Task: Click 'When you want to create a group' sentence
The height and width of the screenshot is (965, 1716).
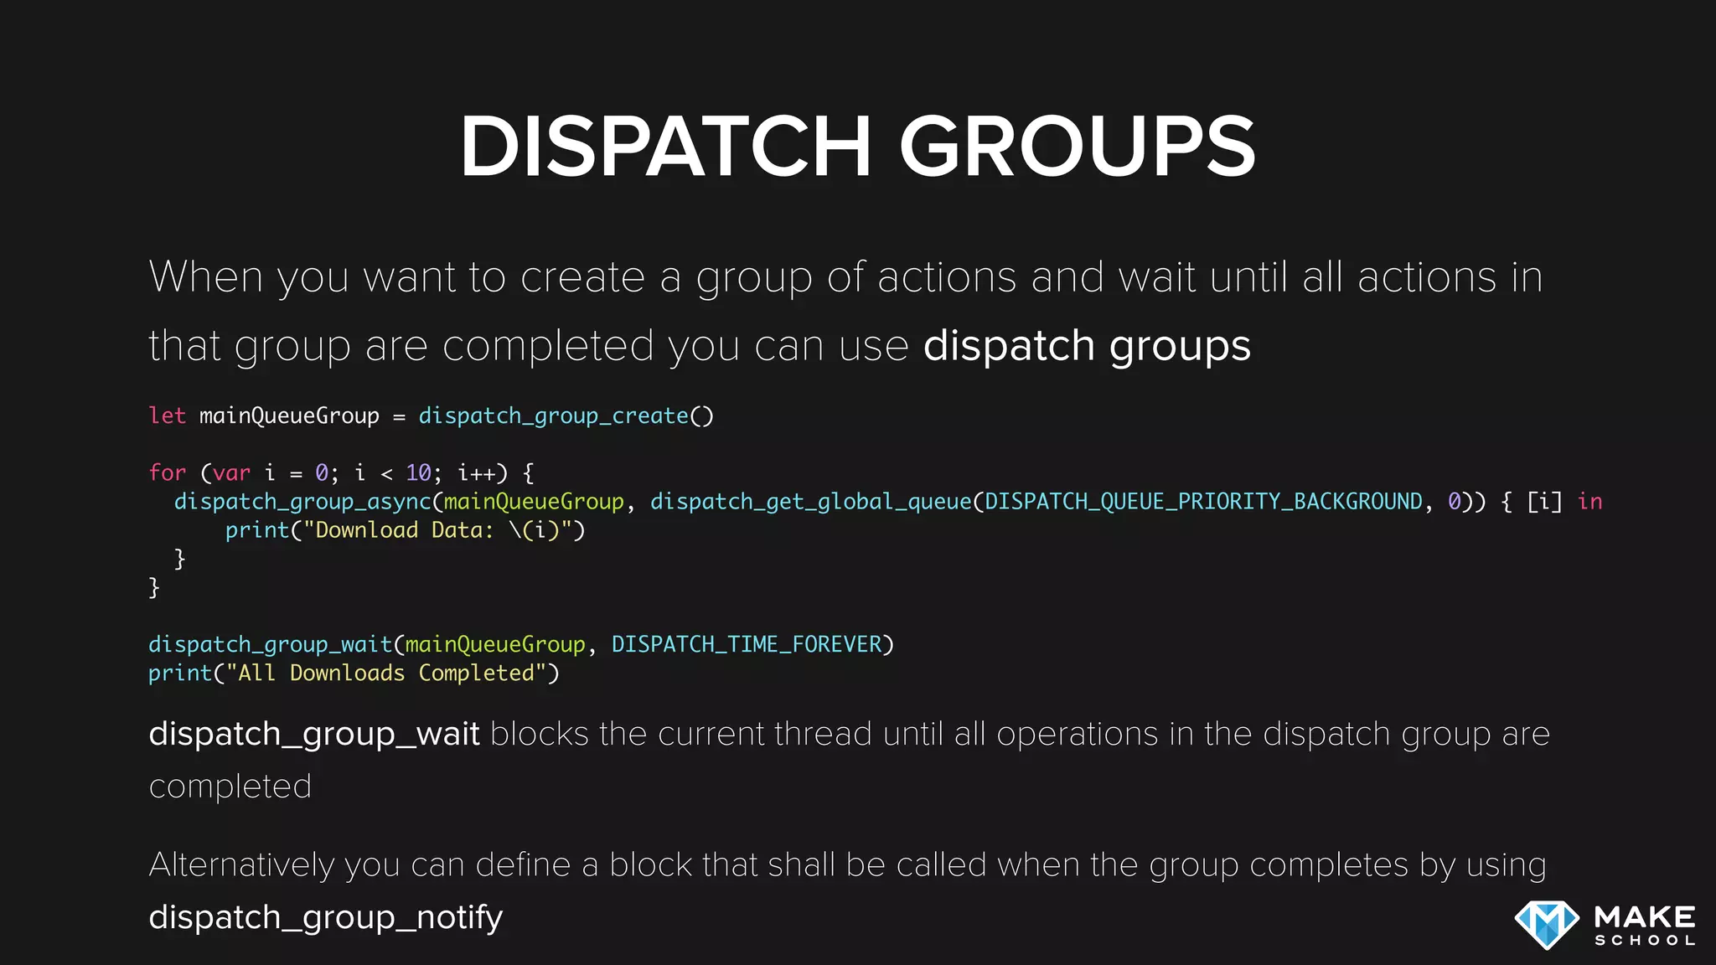Action: coord(846,312)
